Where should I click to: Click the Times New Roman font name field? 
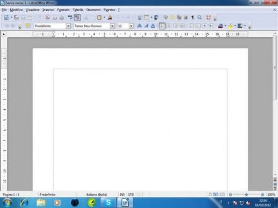point(92,26)
